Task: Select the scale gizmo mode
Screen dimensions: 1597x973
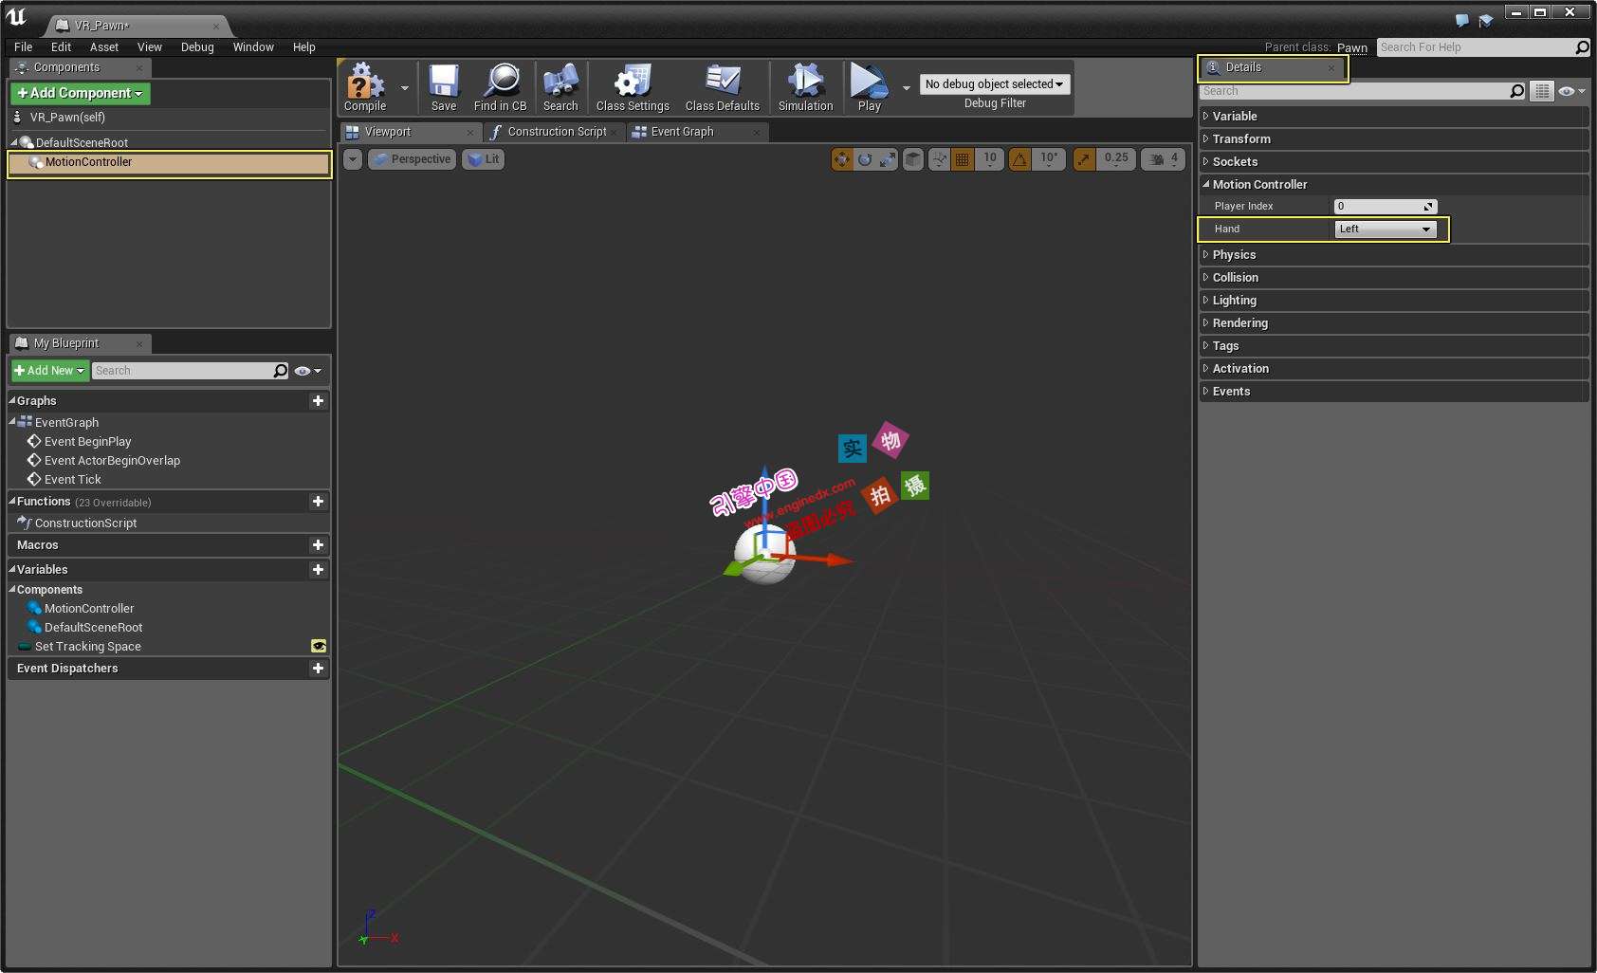Action: tap(888, 159)
